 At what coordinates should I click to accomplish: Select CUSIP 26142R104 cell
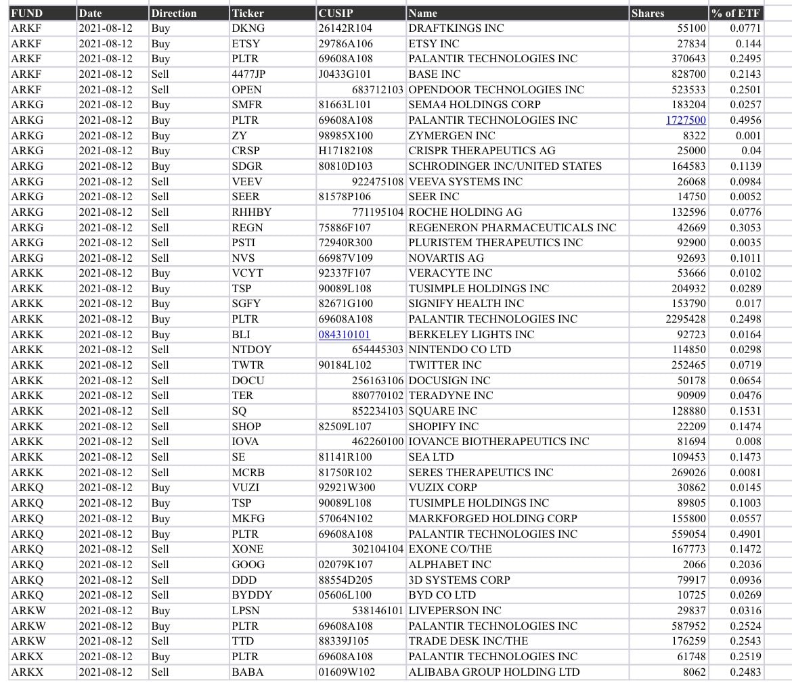[361, 28]
